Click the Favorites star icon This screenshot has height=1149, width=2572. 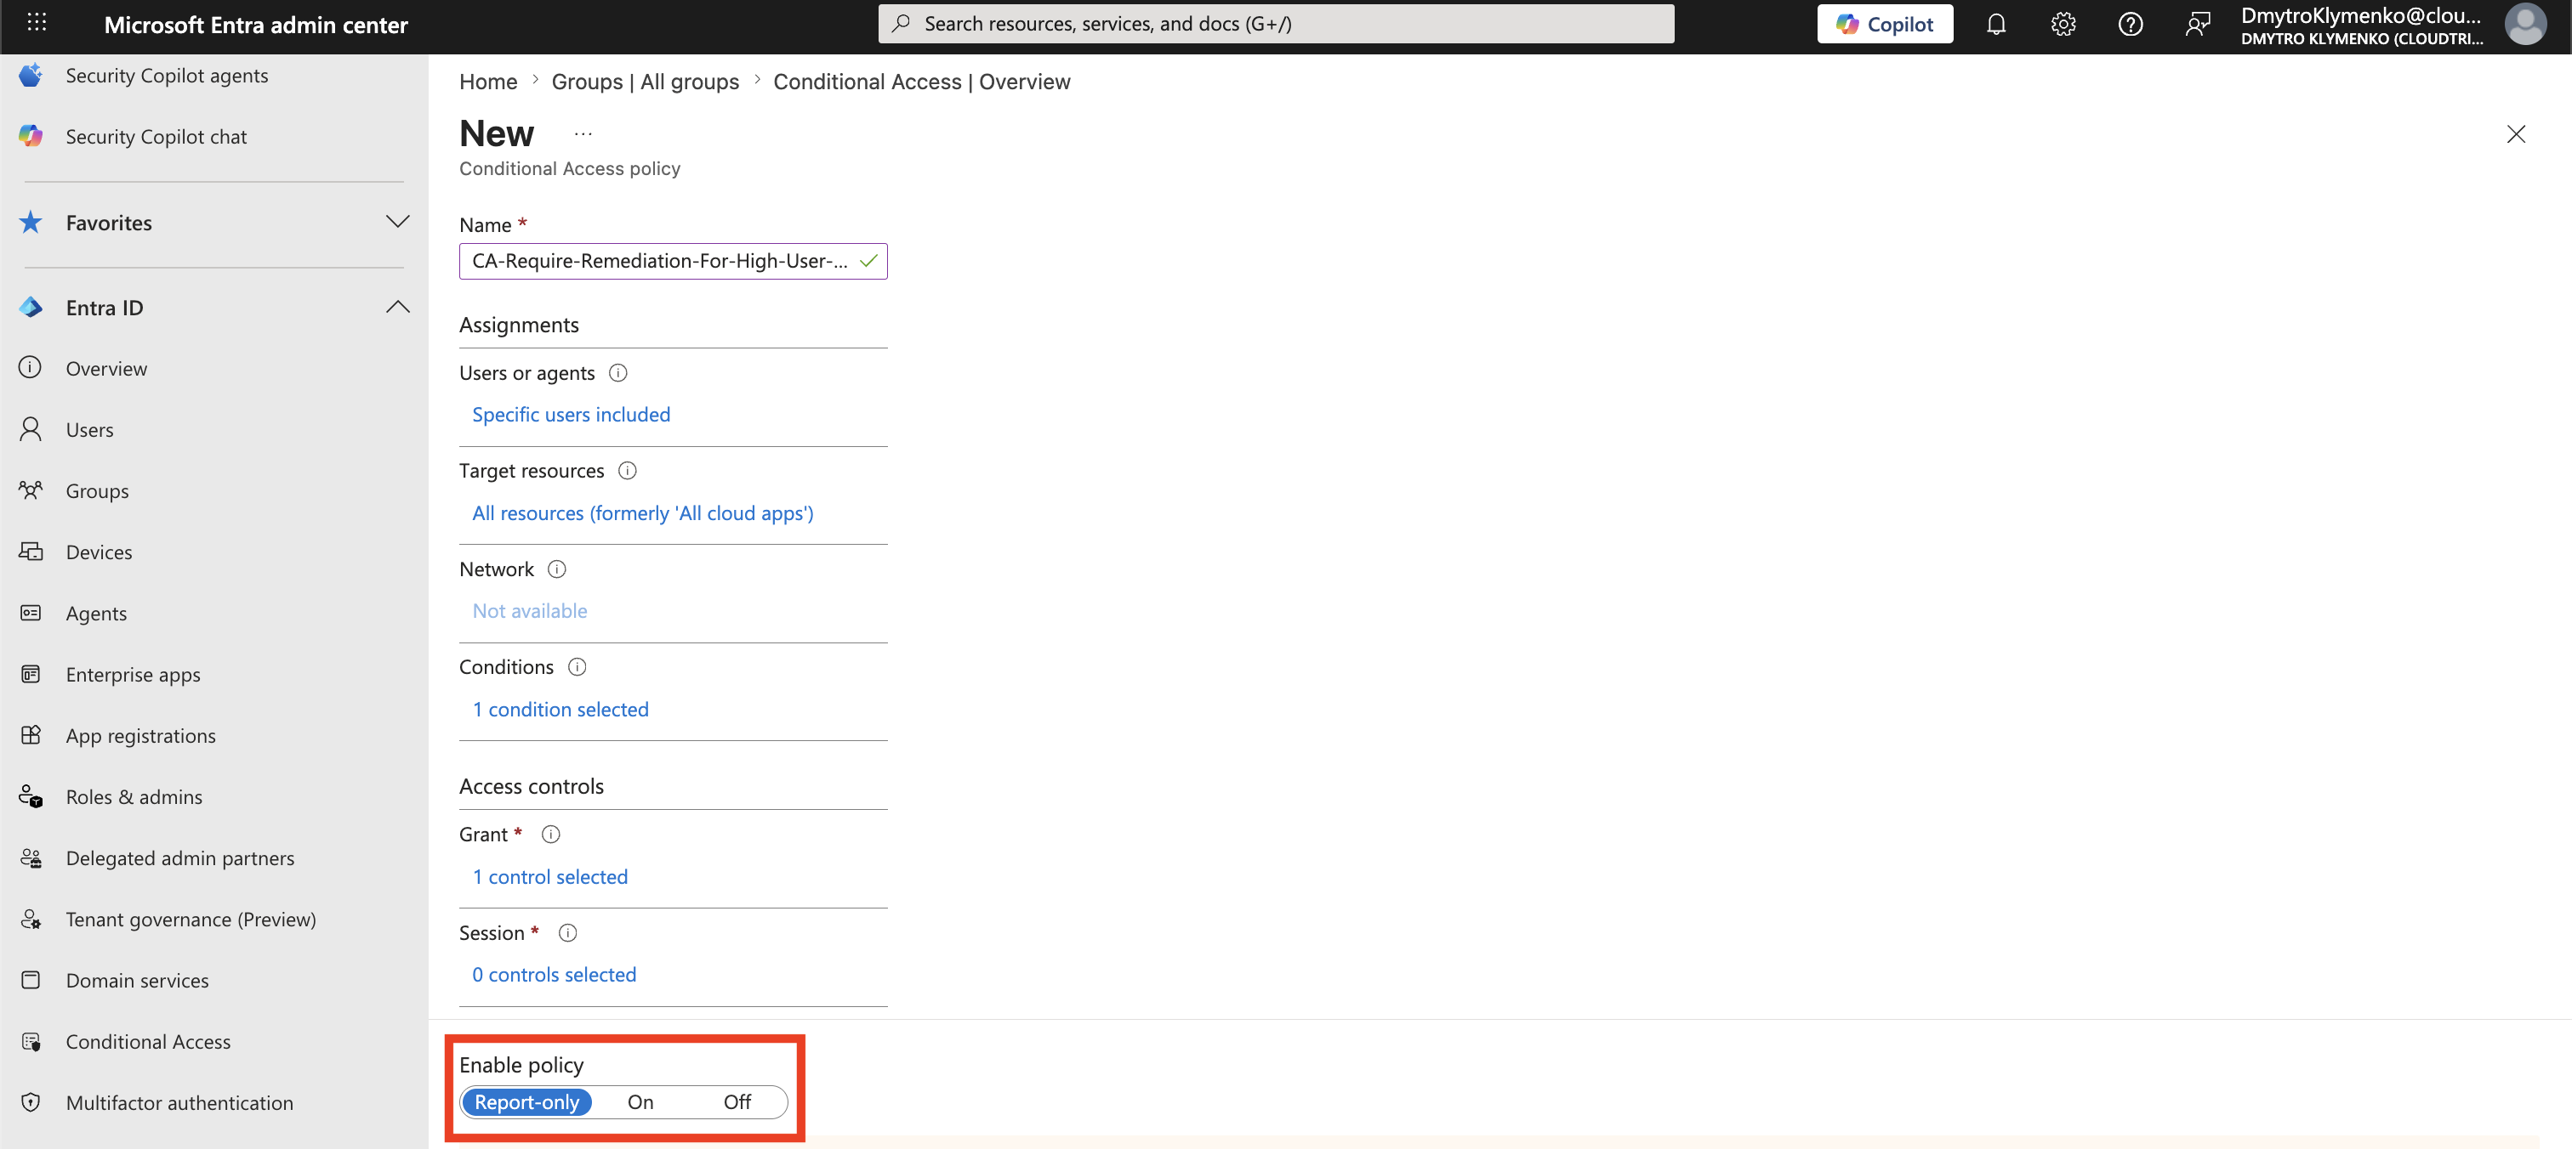coord(31,222)
